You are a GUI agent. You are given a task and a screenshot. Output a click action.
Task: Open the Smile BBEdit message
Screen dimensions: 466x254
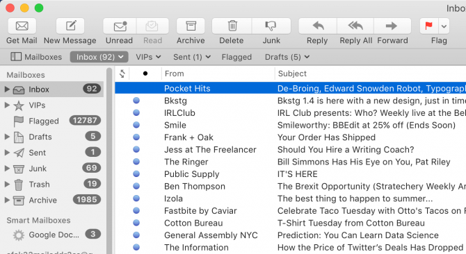(x=290, y=125)
